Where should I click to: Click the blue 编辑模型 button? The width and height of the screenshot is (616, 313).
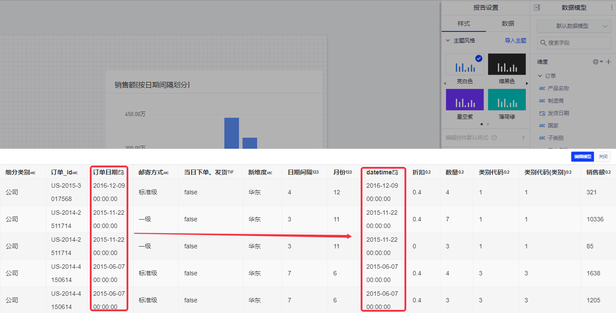[582, 157]
